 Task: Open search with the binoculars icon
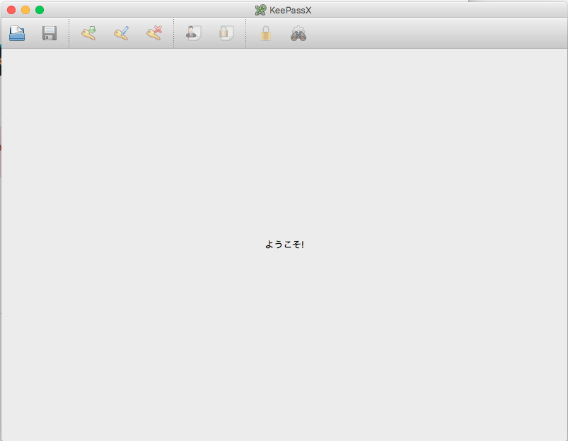click(299, 33)
